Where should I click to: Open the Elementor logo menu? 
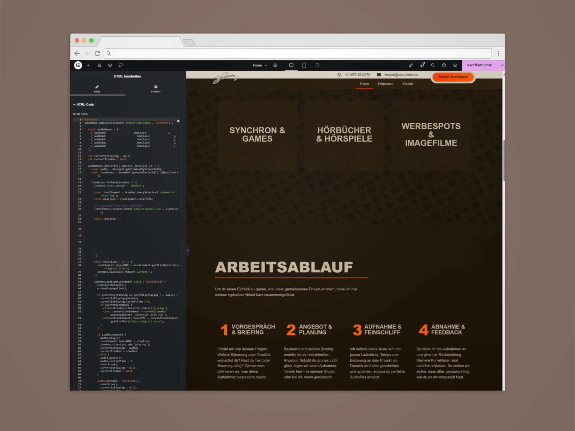[x=78, y=65]
